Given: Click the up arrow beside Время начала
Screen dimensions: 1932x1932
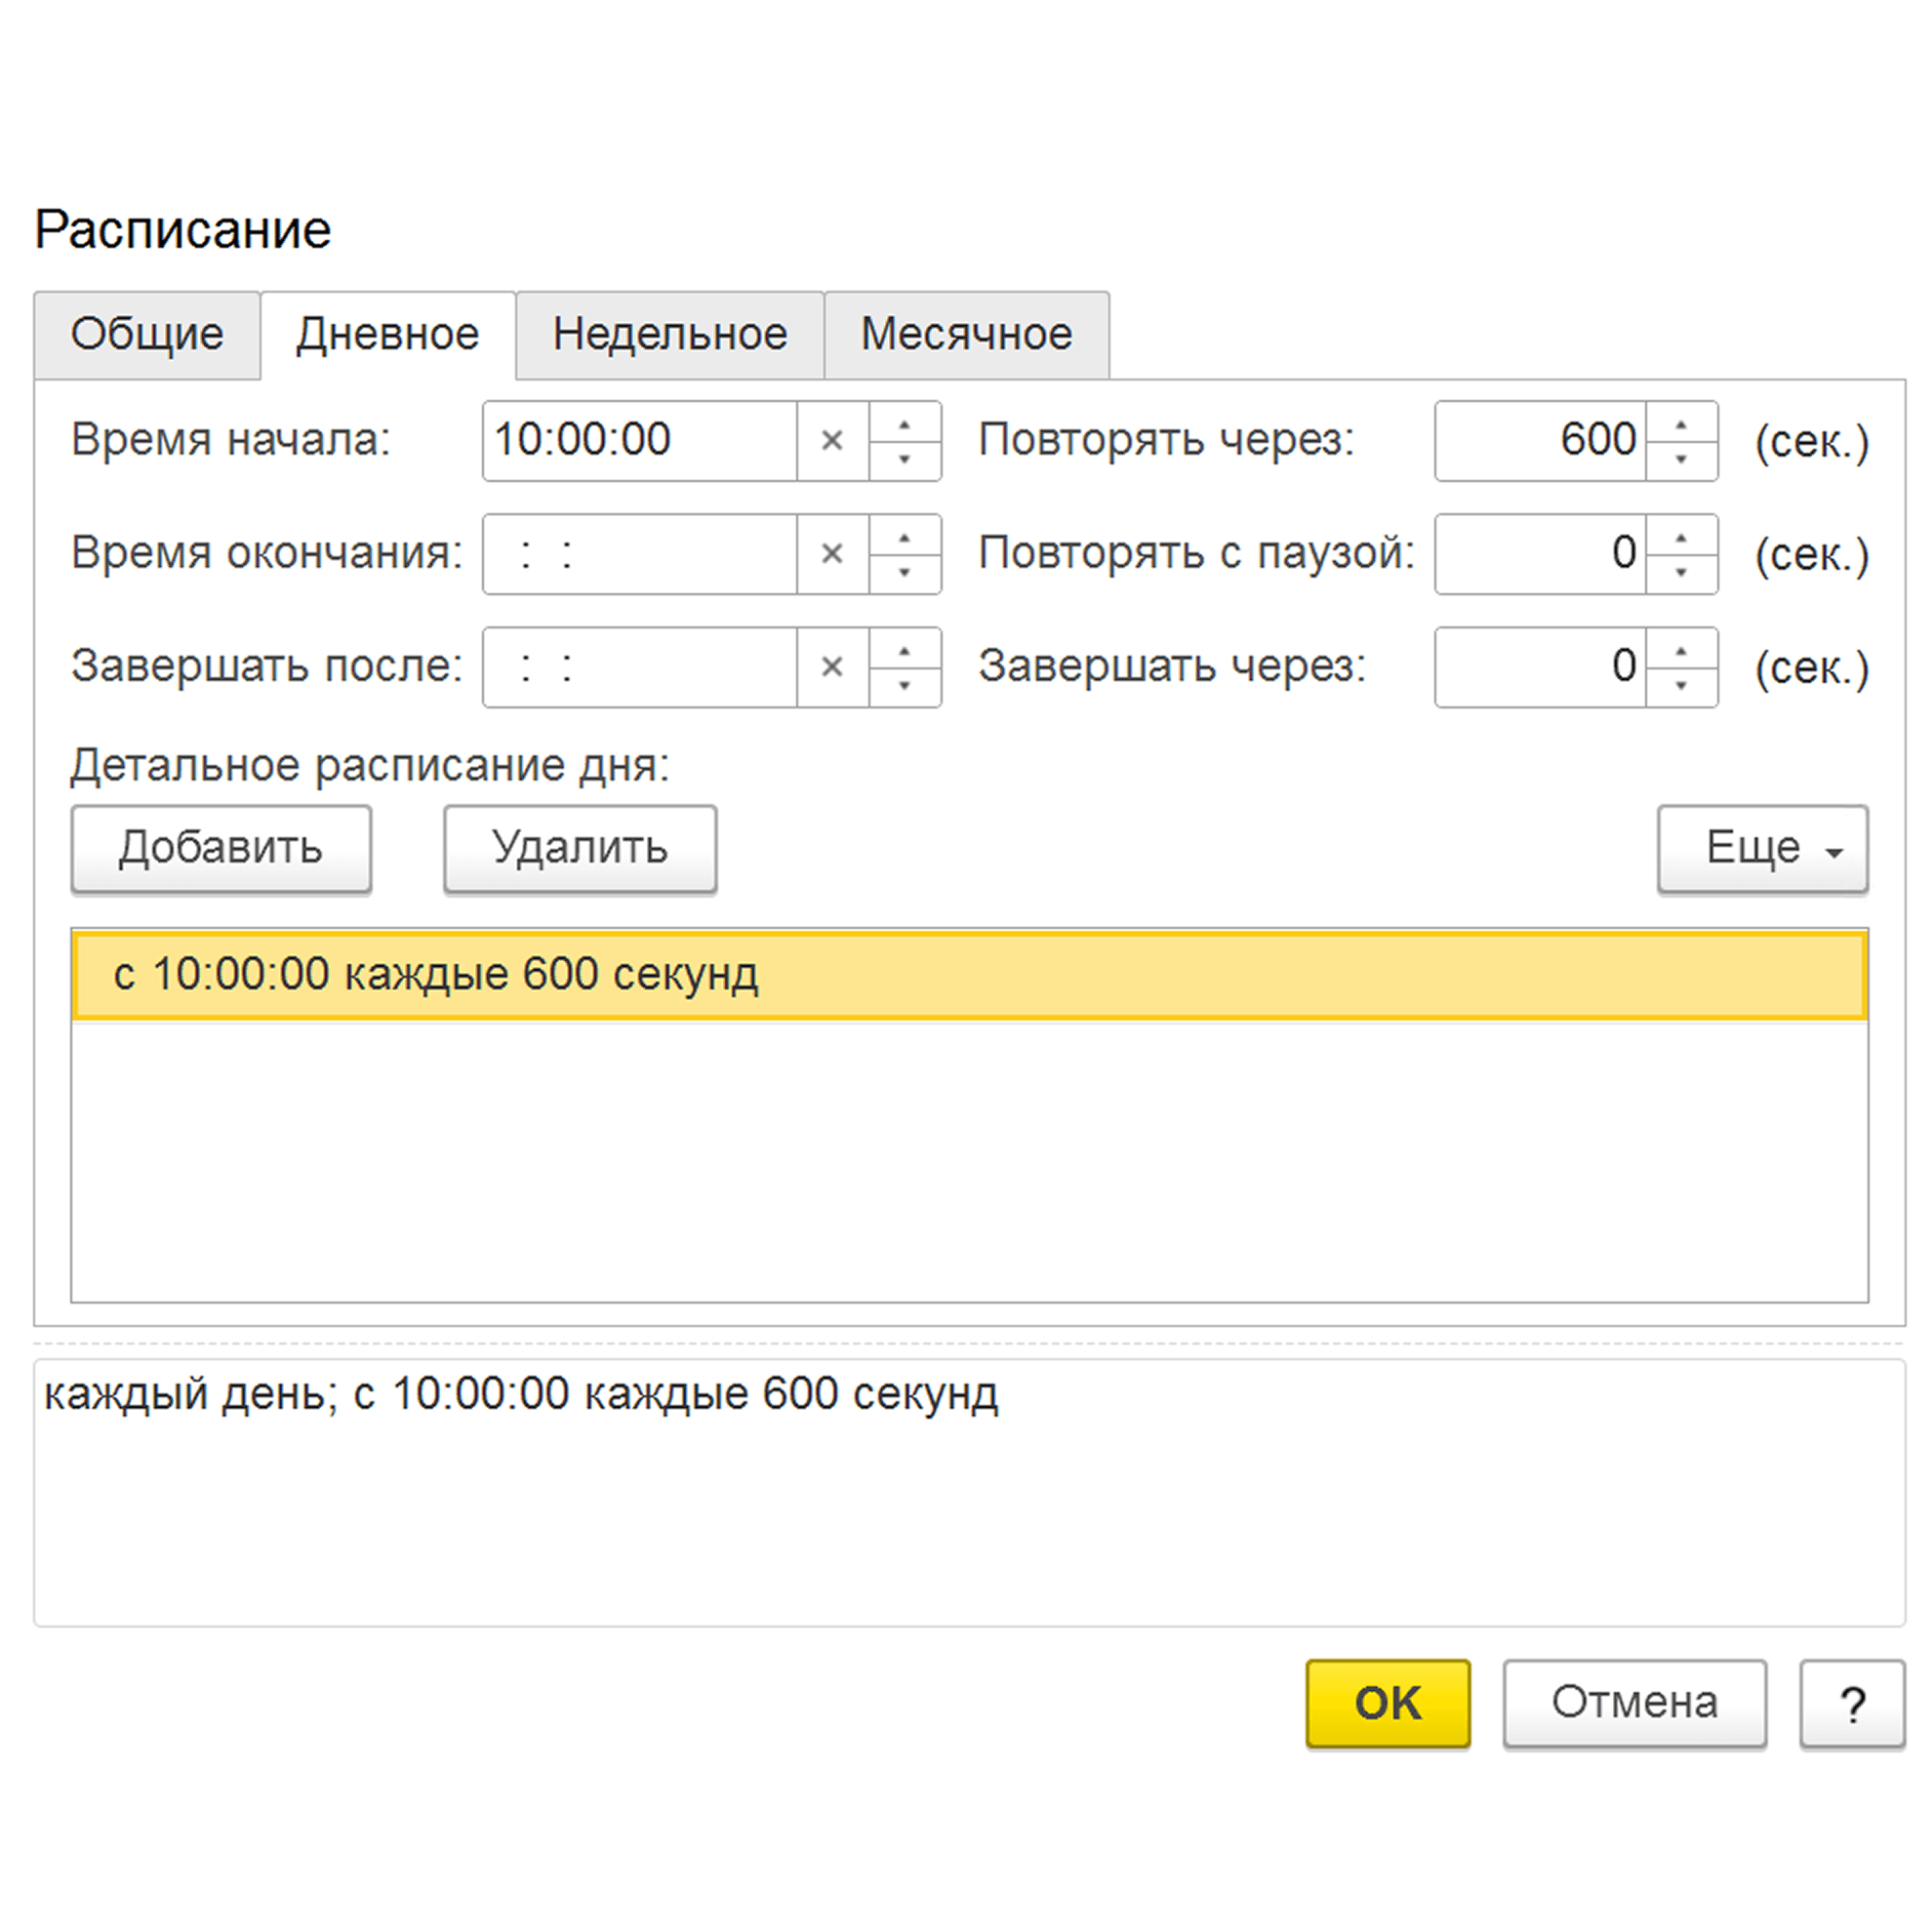Looking at the screenshot, I should point(905,425).
